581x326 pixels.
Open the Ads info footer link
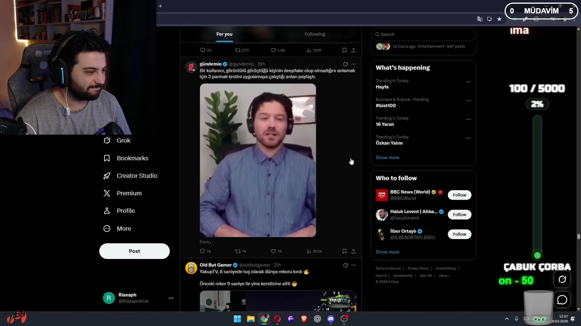[426, 276]
